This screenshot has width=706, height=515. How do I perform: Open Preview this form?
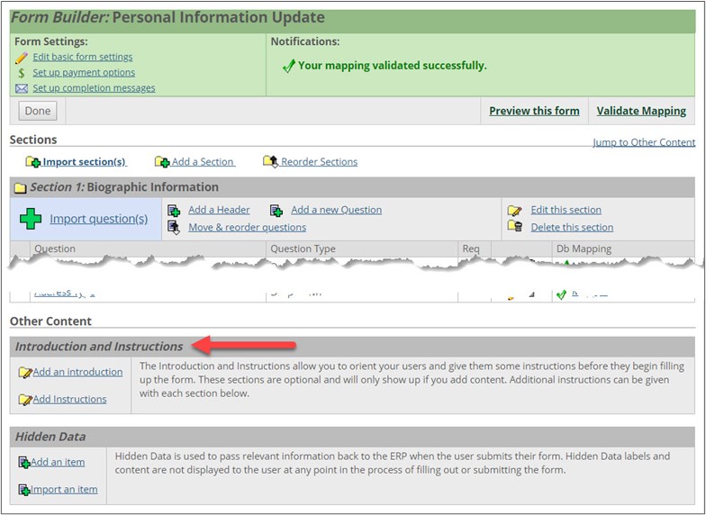tap(535, 111)
